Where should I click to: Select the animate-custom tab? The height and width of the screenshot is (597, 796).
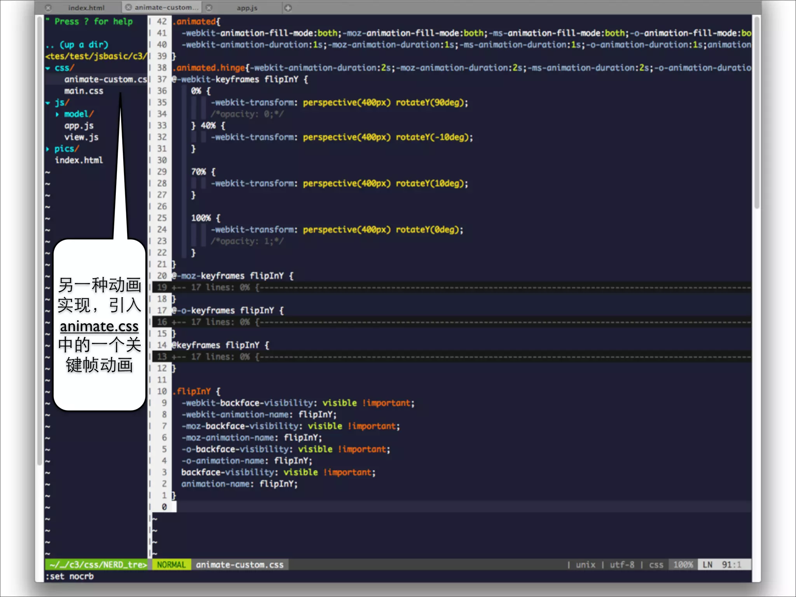pos(166,7)
